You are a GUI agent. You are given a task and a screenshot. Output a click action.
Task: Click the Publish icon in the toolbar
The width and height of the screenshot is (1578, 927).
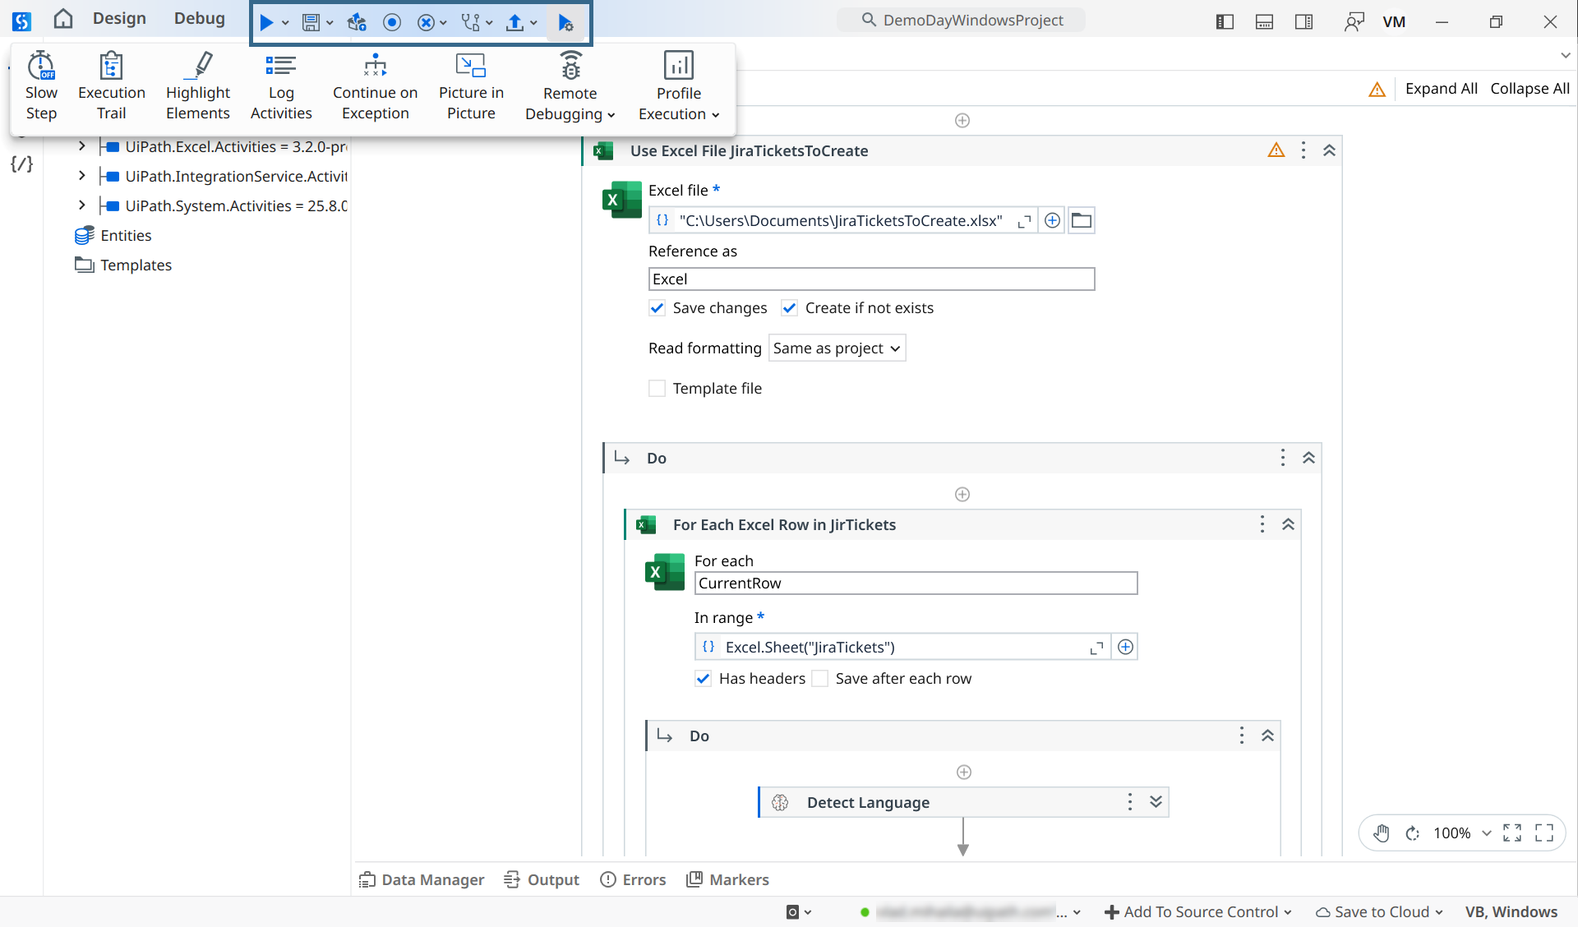click(516, 22)
